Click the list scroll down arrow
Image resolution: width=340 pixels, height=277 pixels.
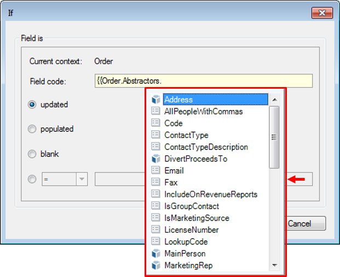click(x=274, y=265)
